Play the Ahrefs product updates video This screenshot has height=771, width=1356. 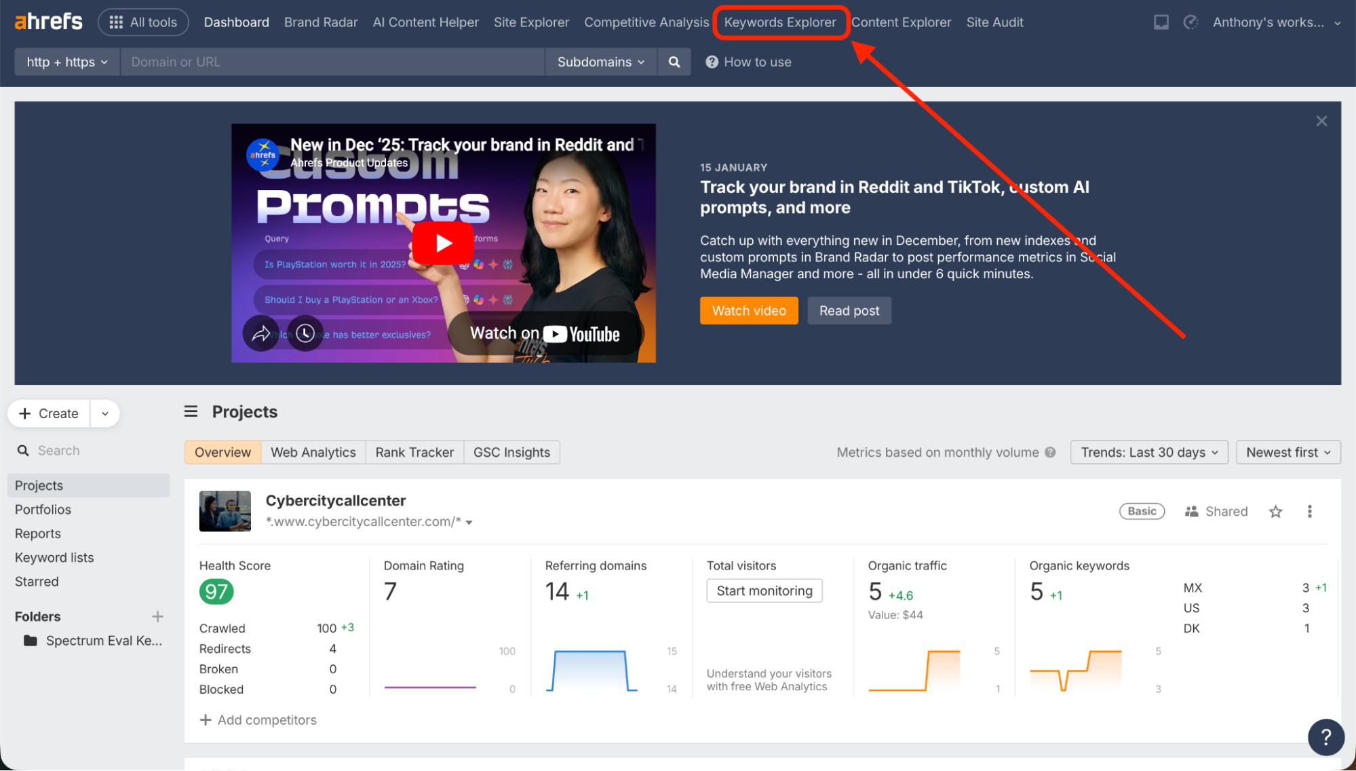pyautogui.click(x=444, y=242)
